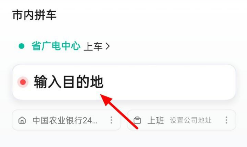The height and width of the screenshot is (147, 247).
Task: Tap the 上班 work address card
Action: point(182,120)
